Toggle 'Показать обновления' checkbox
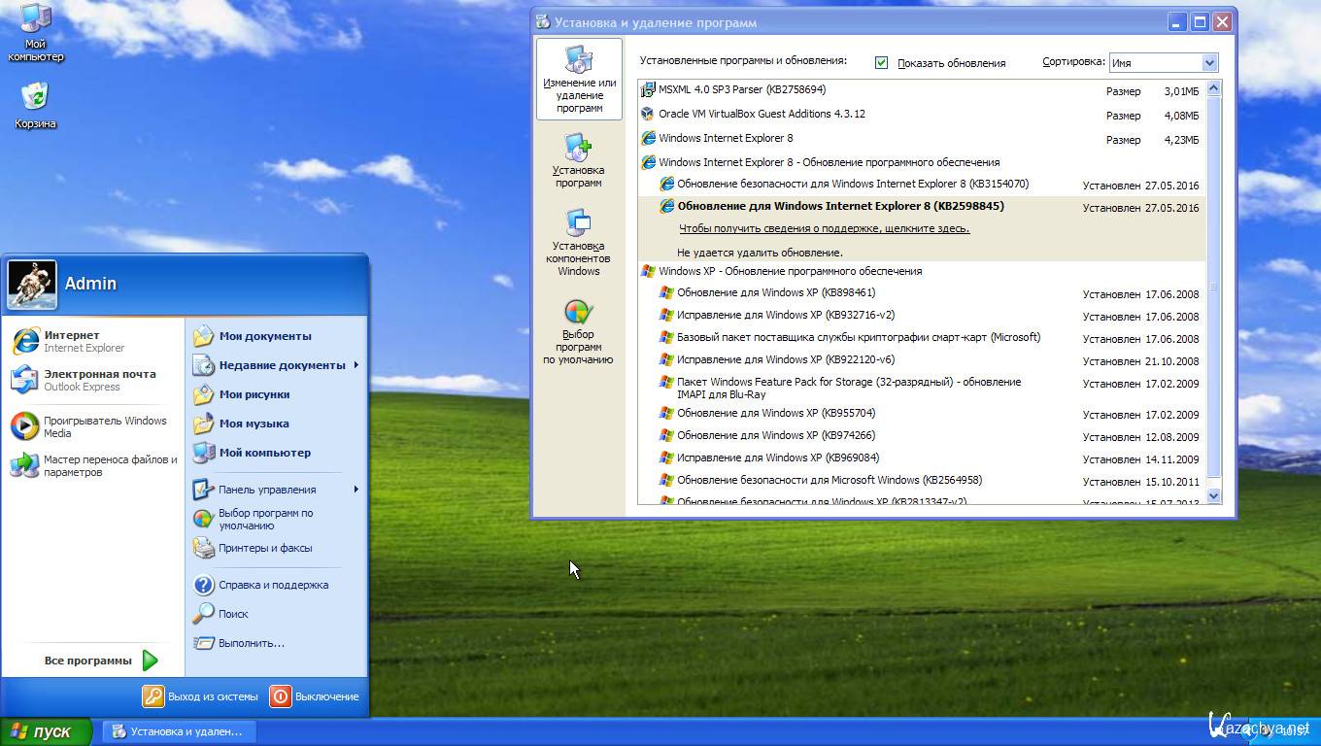The image size is (1321, 746). coord(881,62)
